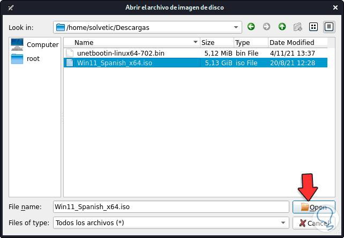The image size is (344, 238).
Task: Select the file Win11_Spanish_x64.iso
Action: coord(115,63)
